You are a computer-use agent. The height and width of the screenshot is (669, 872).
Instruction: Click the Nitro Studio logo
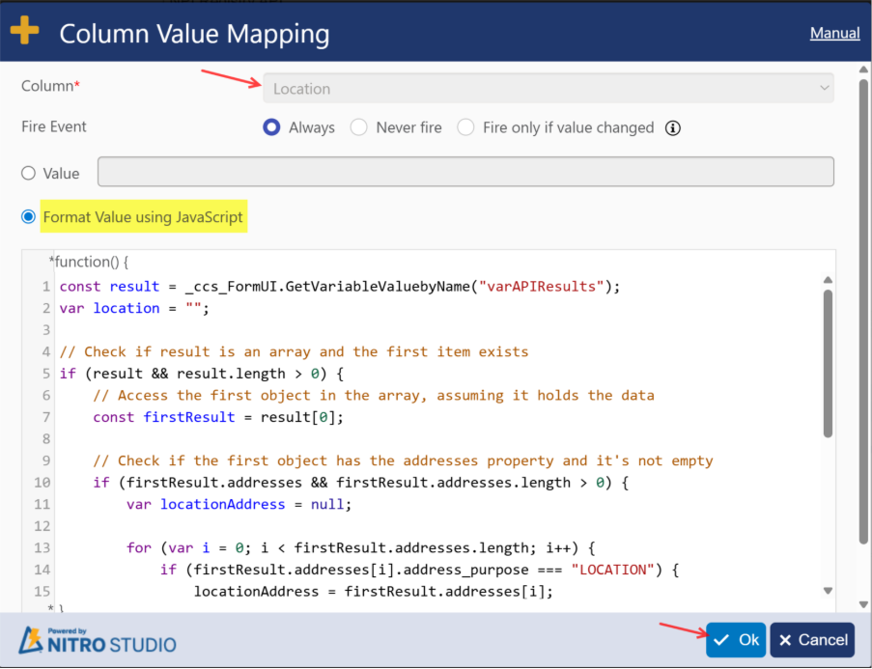point(98,640)
